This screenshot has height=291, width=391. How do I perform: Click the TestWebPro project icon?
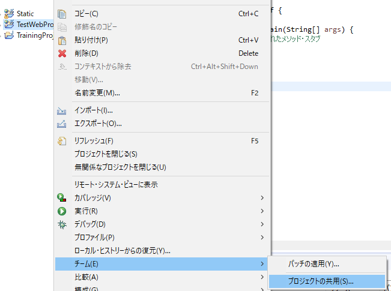9,24
